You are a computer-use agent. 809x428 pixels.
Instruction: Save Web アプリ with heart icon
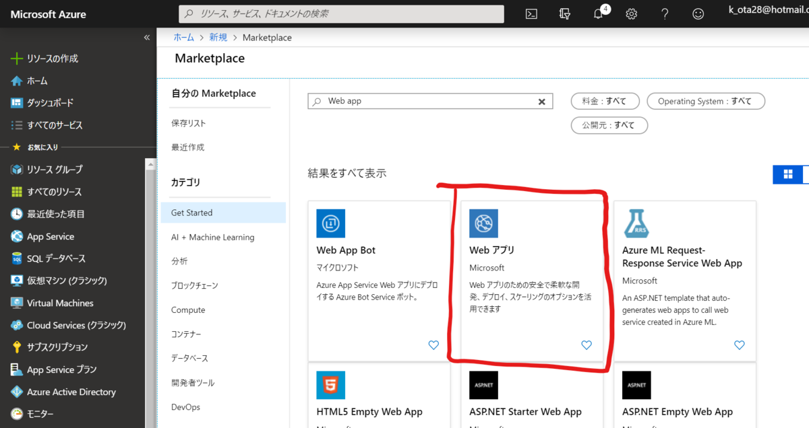pos(587,345)
